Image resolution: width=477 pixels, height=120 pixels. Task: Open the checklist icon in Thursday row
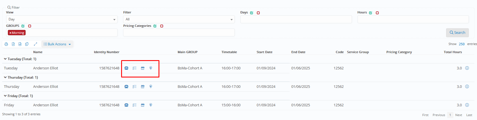pos(135,87)
